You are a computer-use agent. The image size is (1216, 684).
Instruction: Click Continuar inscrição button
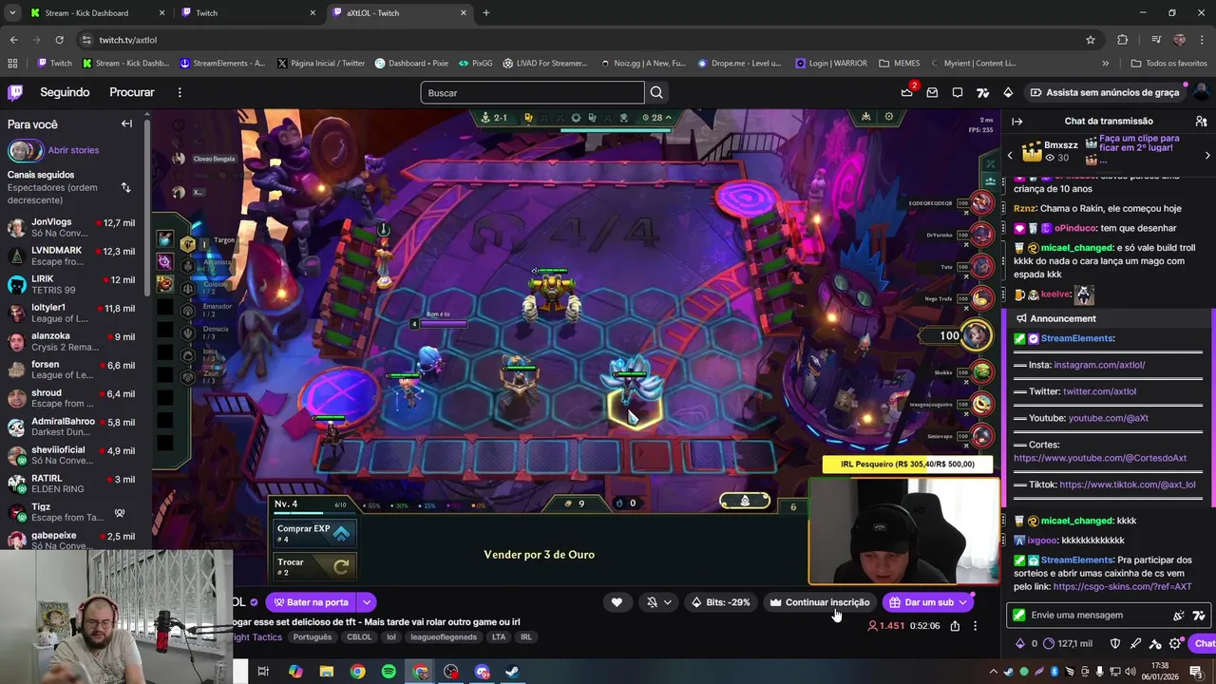pos(820,602)
